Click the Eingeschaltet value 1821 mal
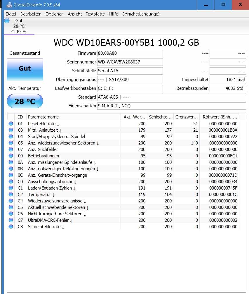 click(x=228, y=80)
